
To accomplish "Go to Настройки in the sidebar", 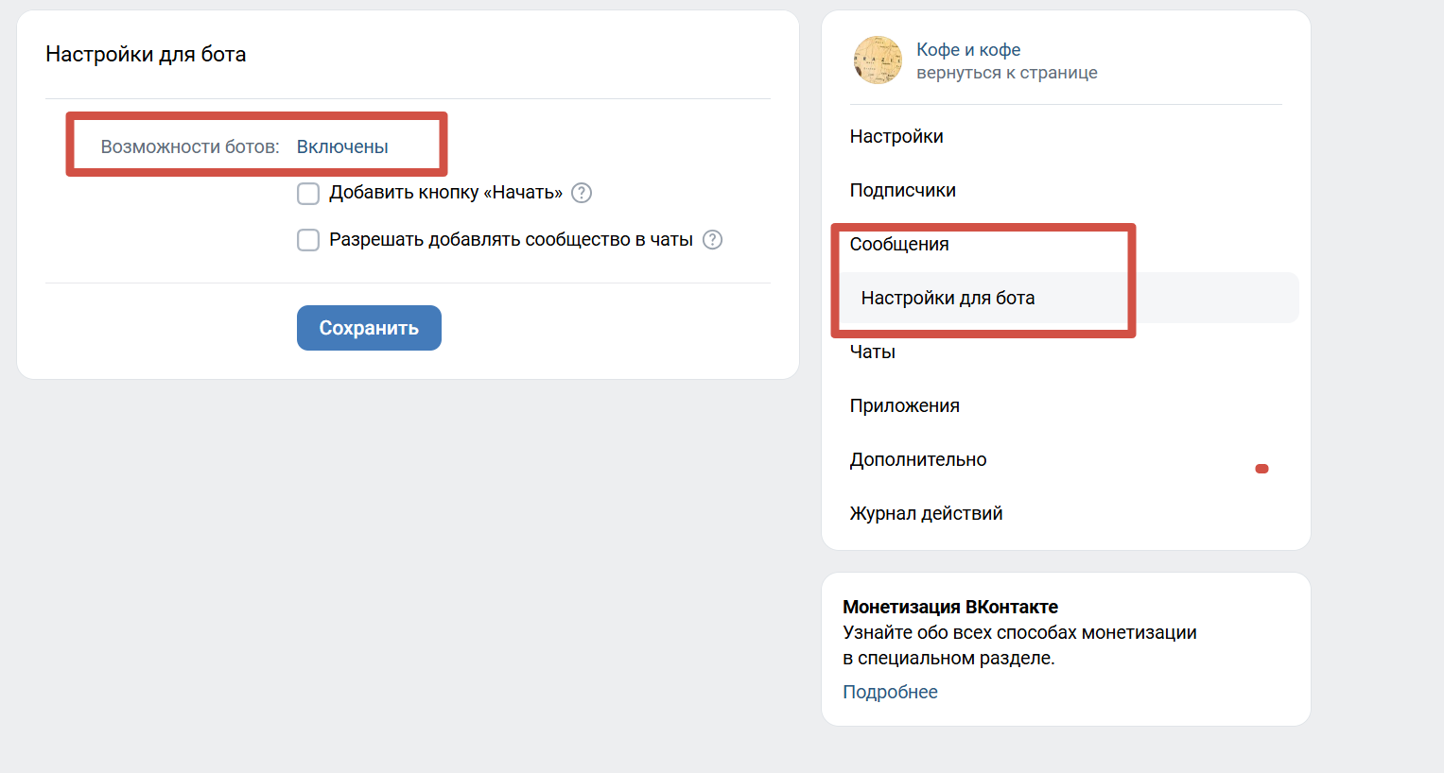I will (x=896, y=137).
